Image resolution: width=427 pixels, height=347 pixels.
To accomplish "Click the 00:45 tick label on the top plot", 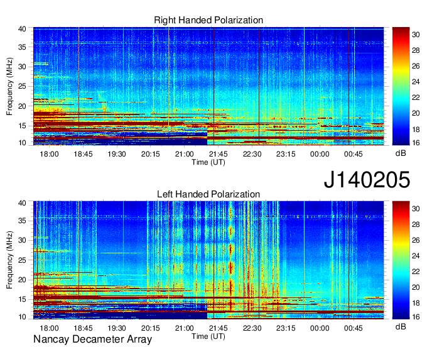I will (x=353, y=154).
